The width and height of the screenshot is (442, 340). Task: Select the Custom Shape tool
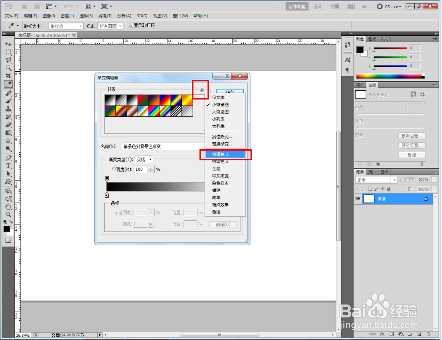8,182
